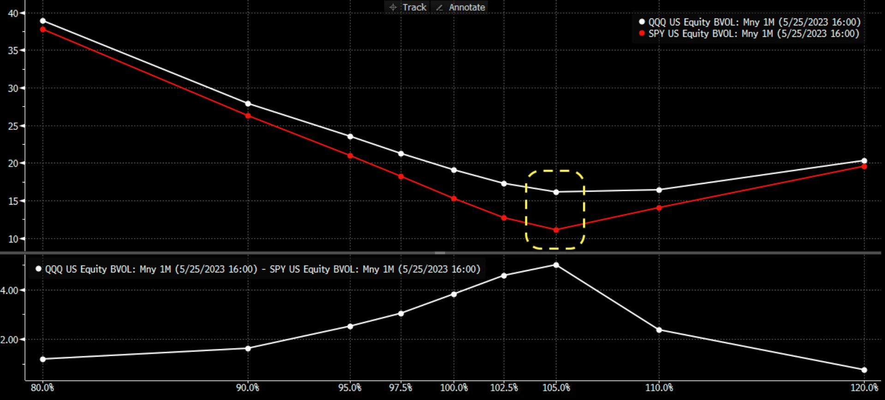Click the QQQ minus SPY spread legend marker
This screenshot has height=400, width=885.
[39, 269]
